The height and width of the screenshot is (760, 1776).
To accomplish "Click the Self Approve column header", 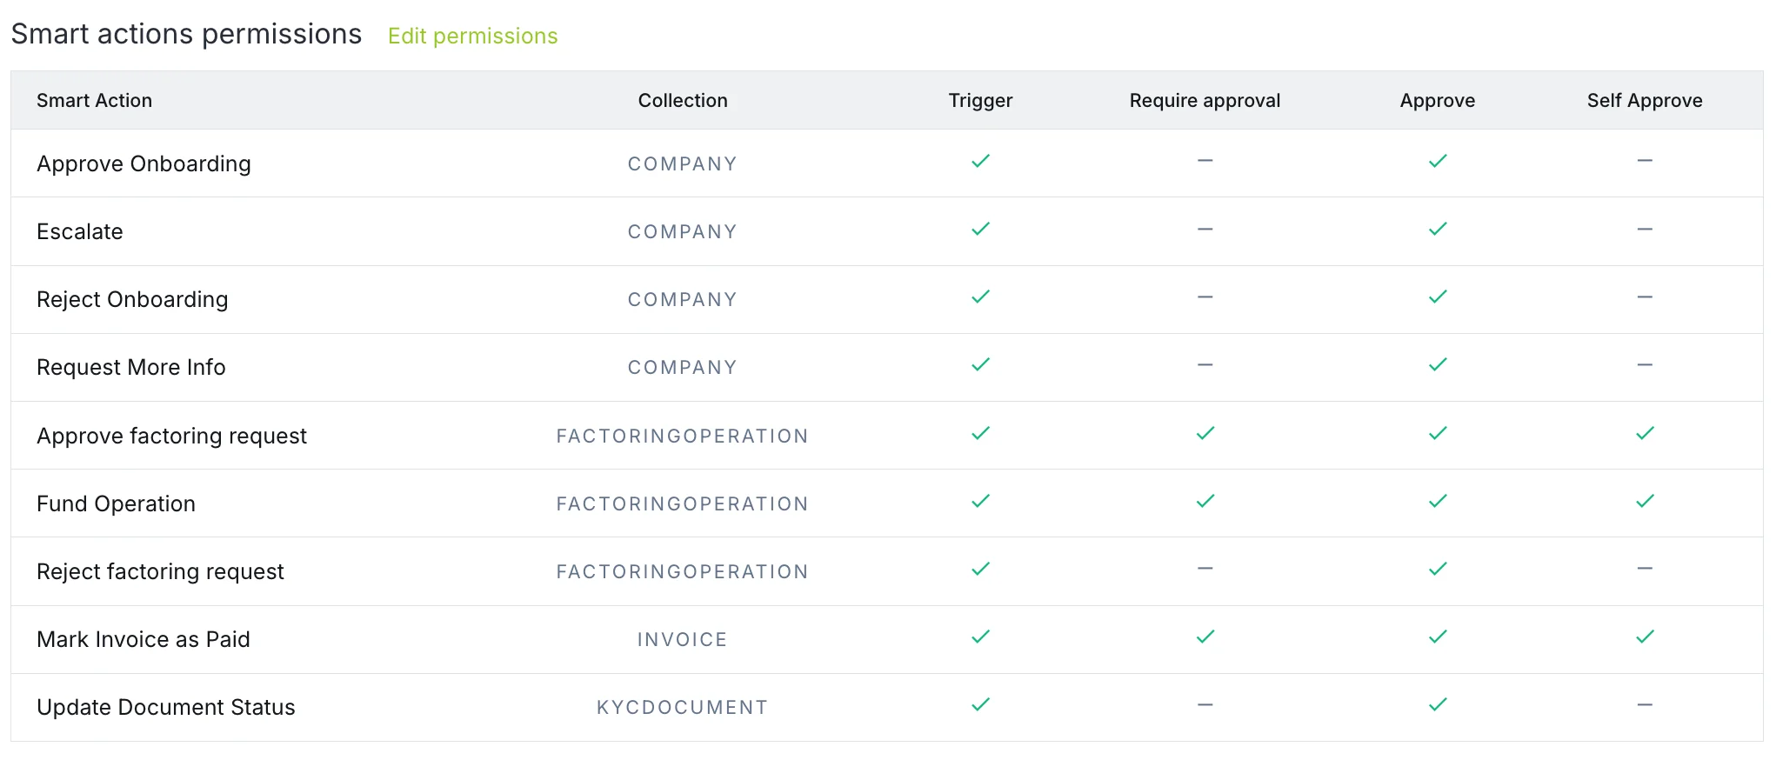I will 1645,100.
